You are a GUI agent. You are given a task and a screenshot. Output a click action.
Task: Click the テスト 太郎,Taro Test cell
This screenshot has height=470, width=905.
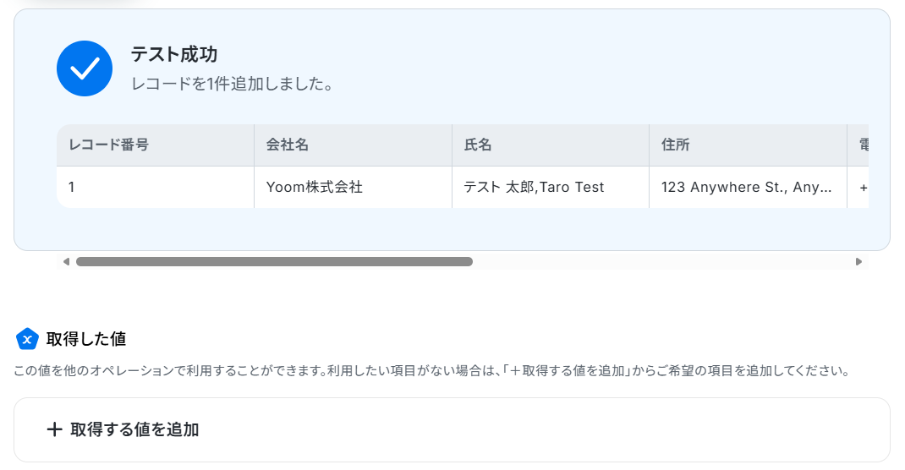551,187
